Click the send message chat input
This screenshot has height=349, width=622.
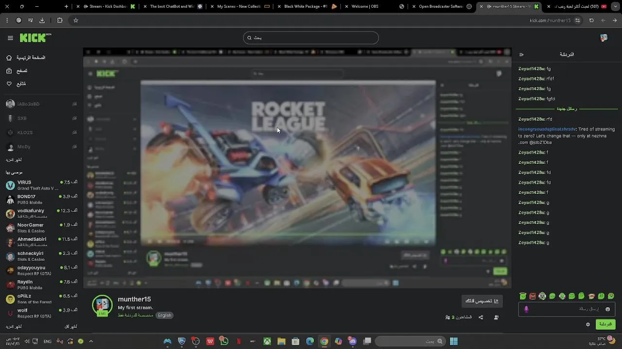567,309
